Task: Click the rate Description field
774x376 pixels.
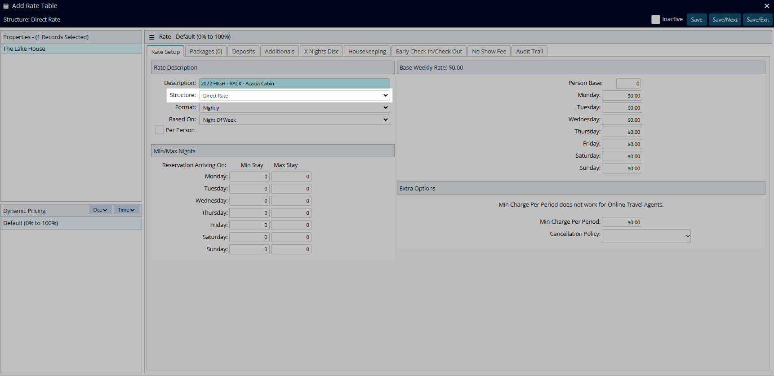Action: (294, 83)
